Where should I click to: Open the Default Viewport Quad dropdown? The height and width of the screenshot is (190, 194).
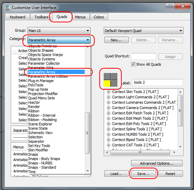143,31
